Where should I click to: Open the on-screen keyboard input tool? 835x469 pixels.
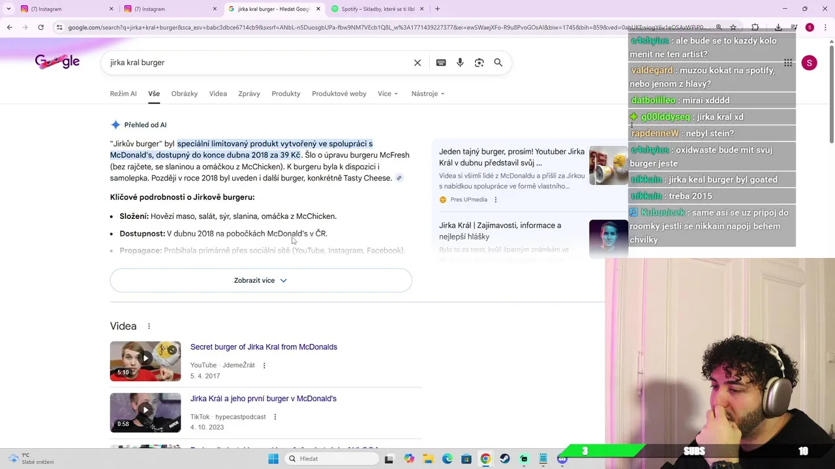(x=441, y=63)
